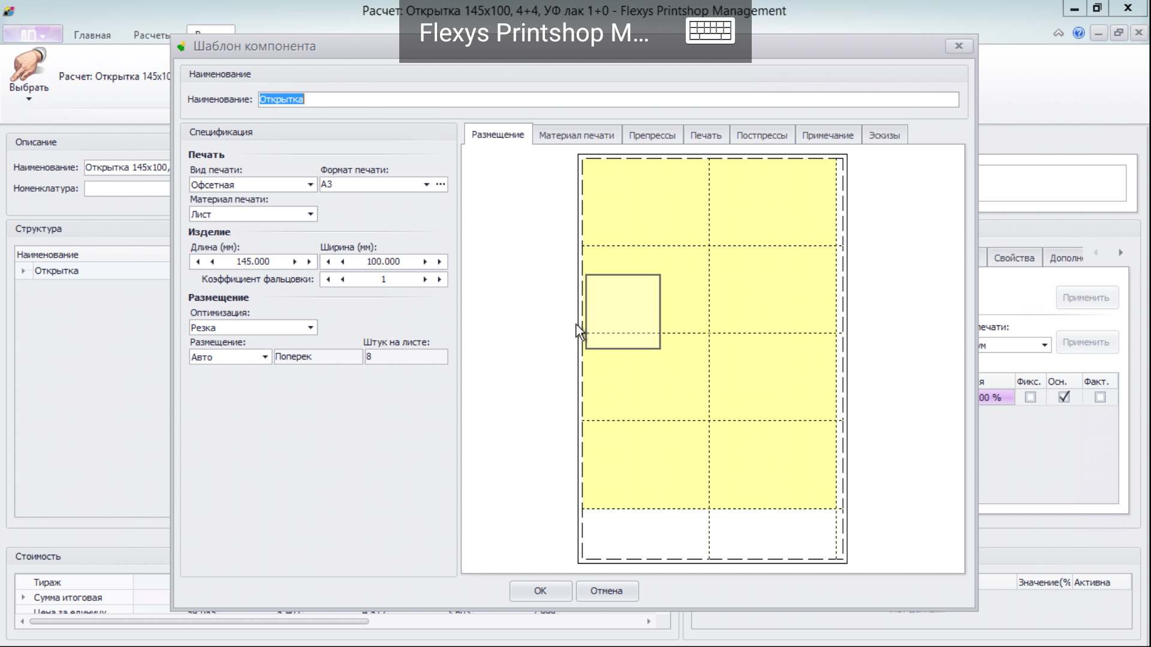Open the Формат печати dropdown
Viewport: 1151px width, 647px height.
(426, 184)
